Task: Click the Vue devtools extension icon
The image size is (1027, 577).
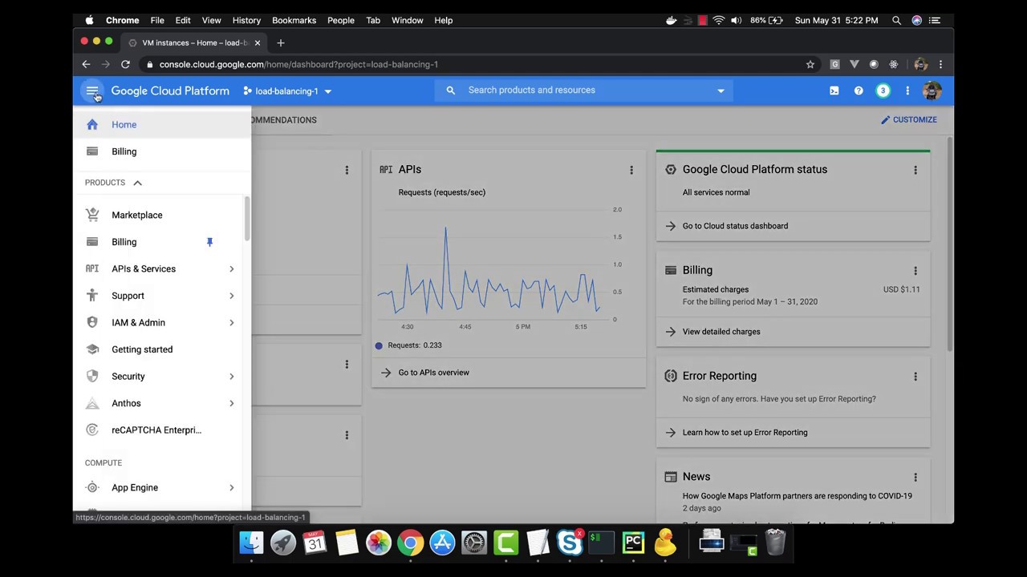Action: tap(854, 64)
